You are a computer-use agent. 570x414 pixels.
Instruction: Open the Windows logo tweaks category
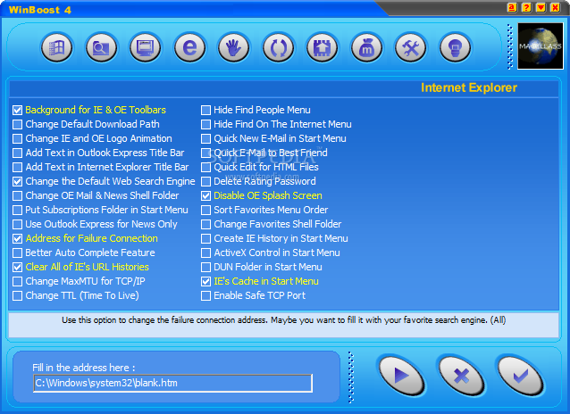pyautogui.click(x=57, y=47)
